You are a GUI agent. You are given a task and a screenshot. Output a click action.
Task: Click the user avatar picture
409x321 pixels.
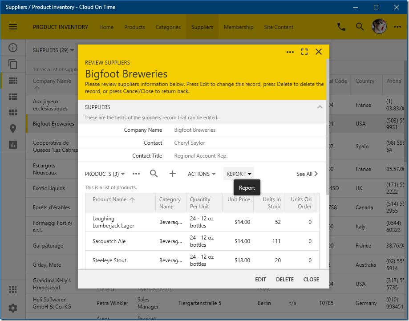pos(379,27)
